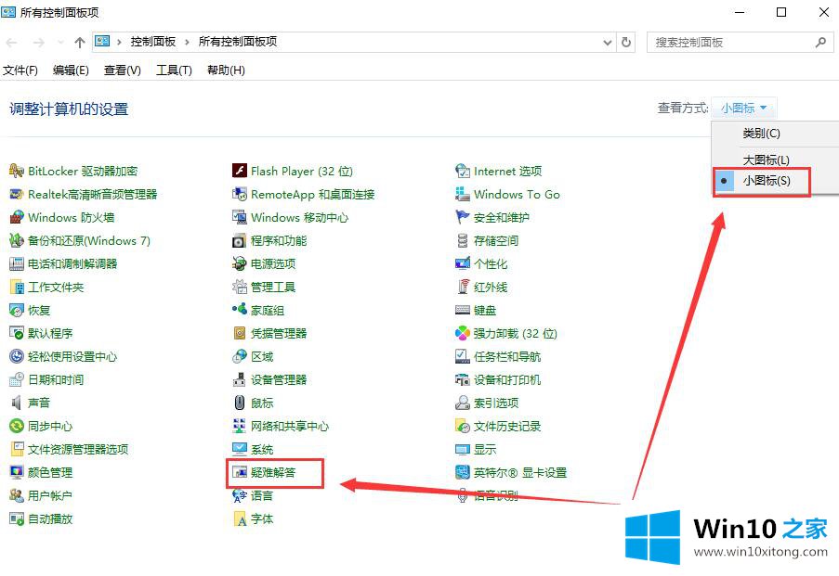The height and width of the screenshot is (576, 839).
Task: Open the 颜色管理 link
Action: (x=50, y=472)
